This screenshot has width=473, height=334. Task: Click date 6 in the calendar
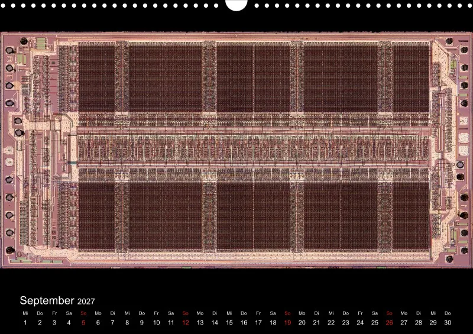pos(98,323)
